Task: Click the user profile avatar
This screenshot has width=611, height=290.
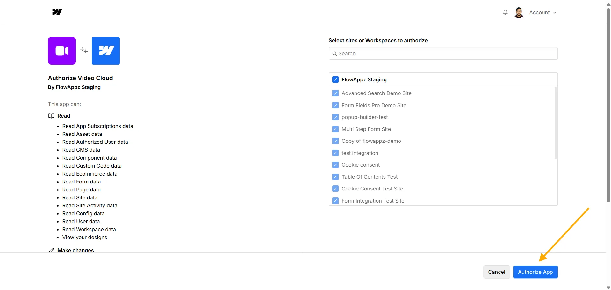Action: pos(519,13)
